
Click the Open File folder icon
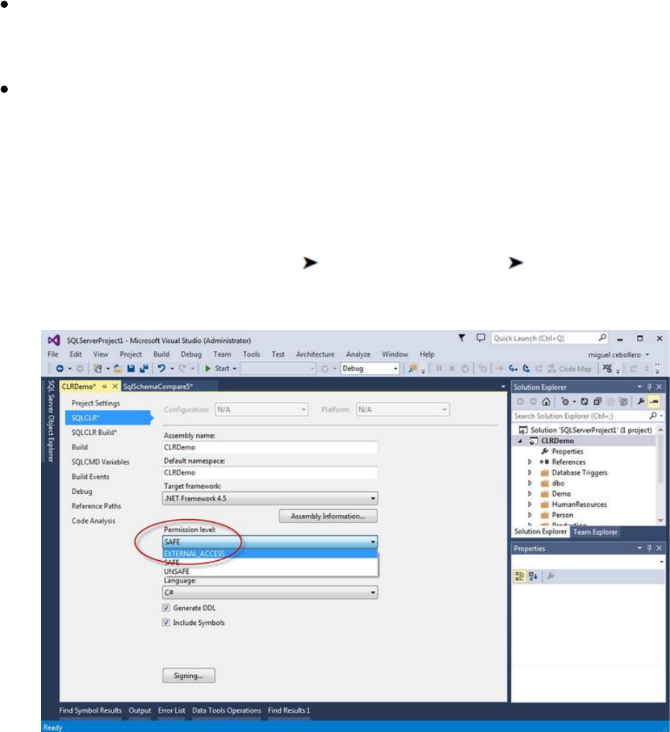(118, 368)
